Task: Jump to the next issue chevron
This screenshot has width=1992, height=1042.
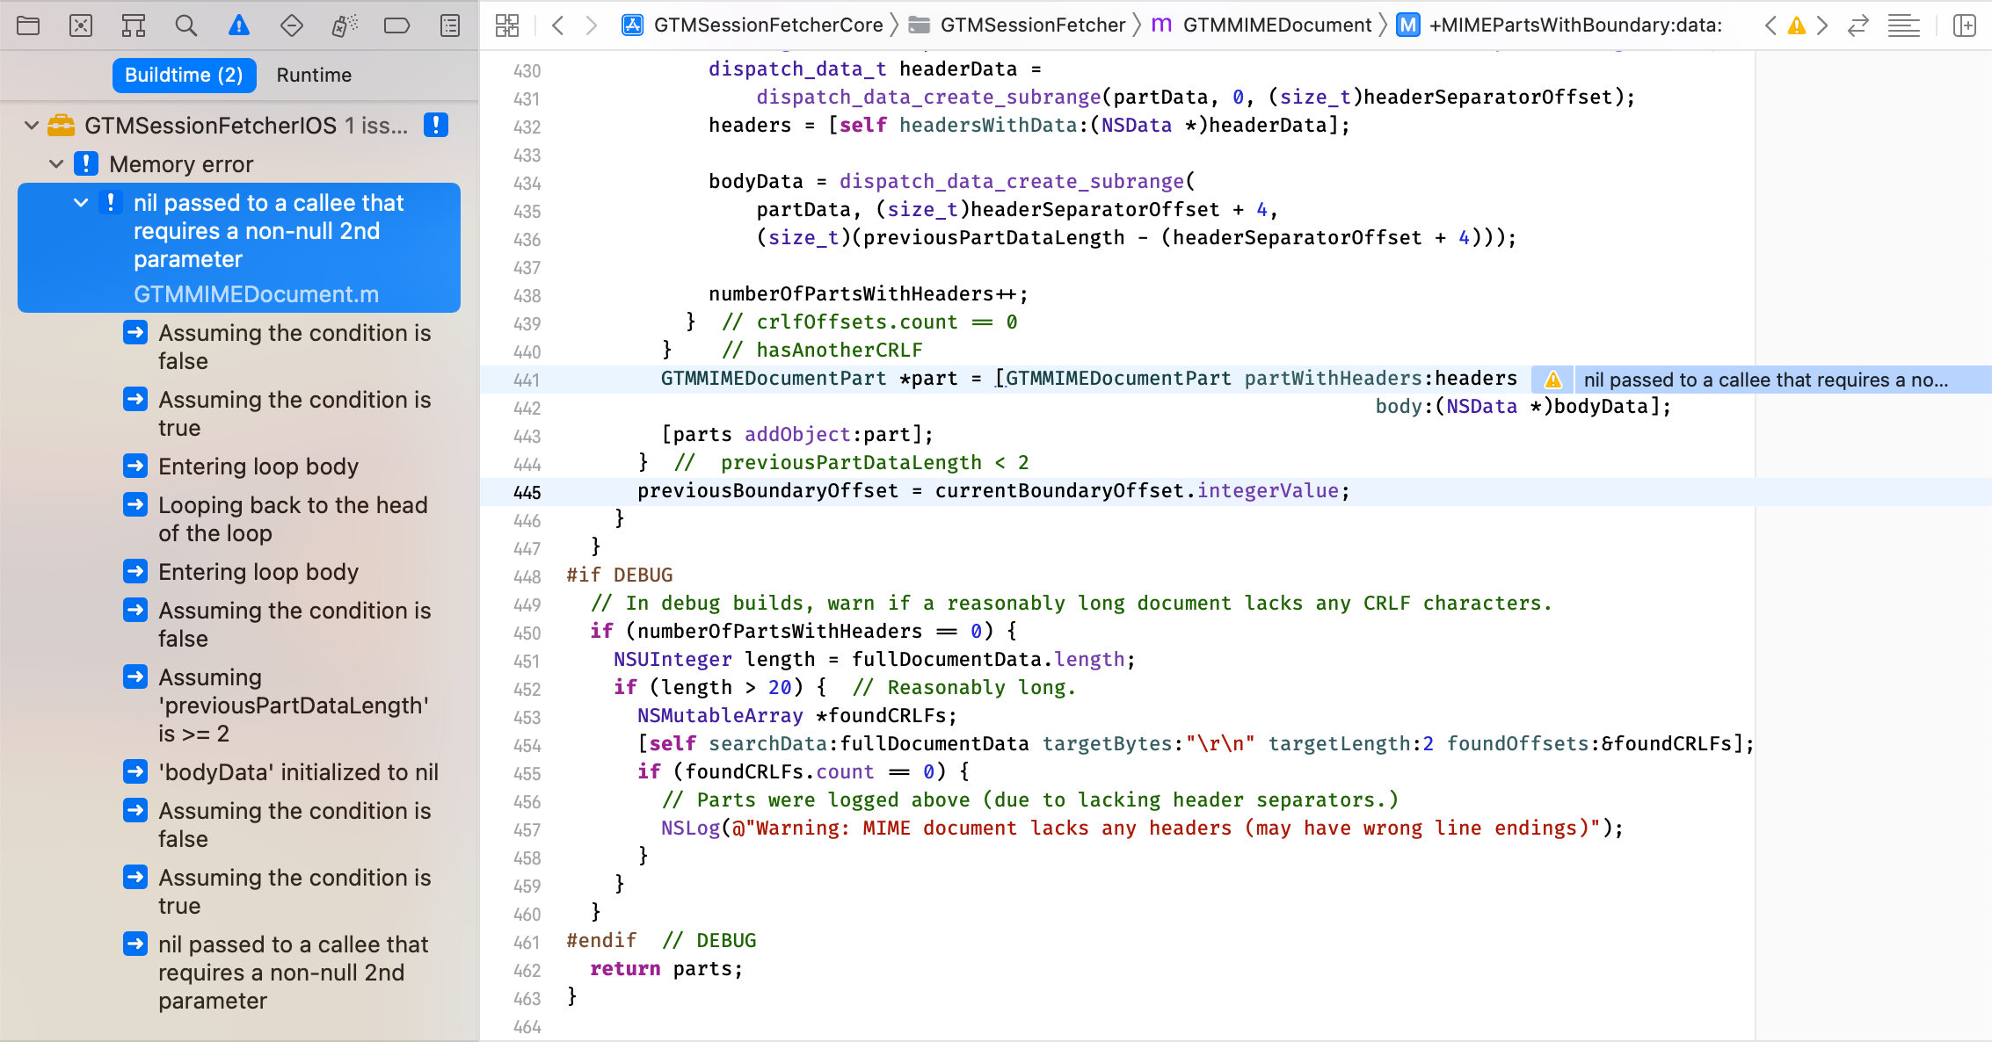Action: tap(1821, 25)
